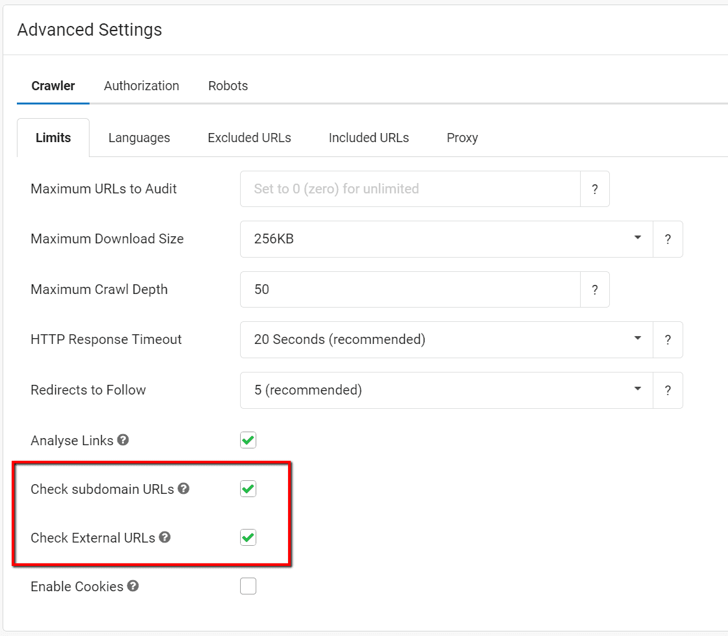Enable the Enable Cookies checkbox
Viewport: 728px width, 636px height.
[249, 586]
